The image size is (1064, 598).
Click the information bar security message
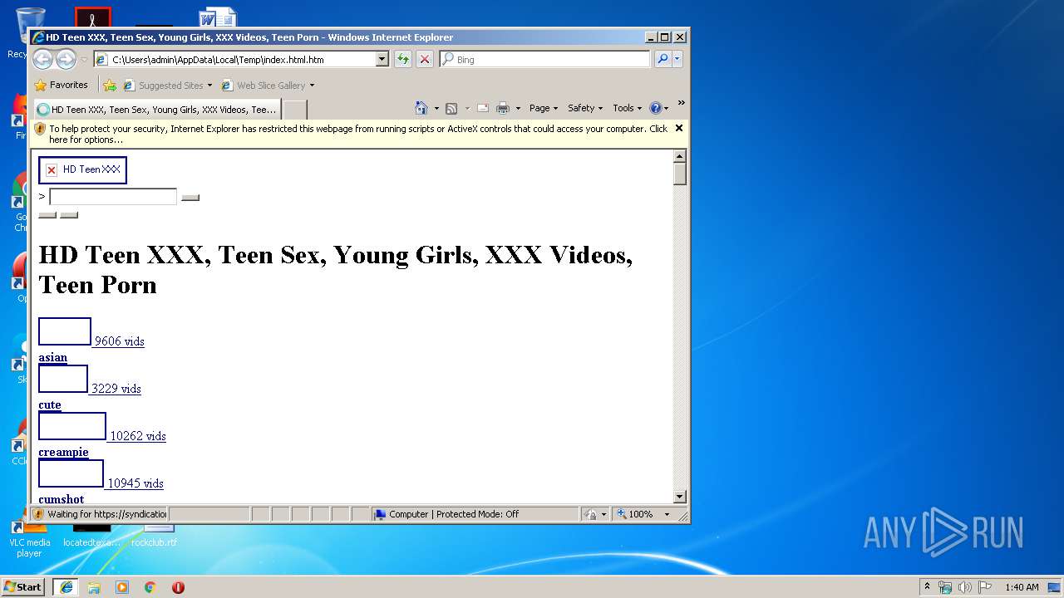357,134
